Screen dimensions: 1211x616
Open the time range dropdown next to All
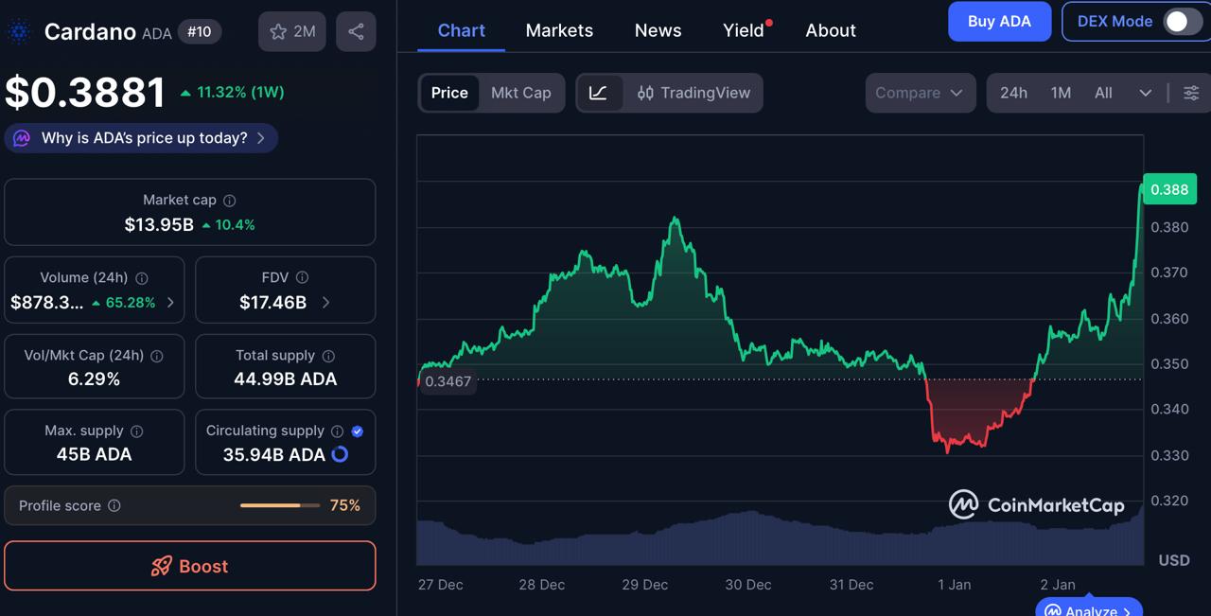click(x=1146, y=93)
